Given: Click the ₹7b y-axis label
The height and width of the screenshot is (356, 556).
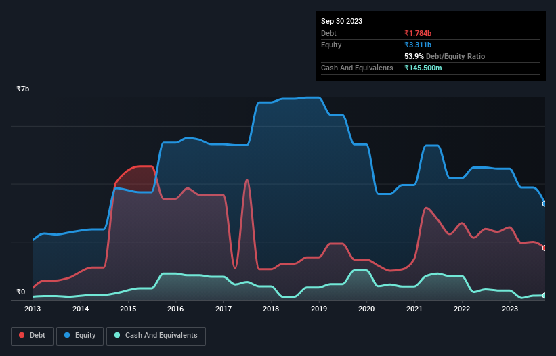Looking at the screenshot, I should pyautogui.click(x=23, y=89).
